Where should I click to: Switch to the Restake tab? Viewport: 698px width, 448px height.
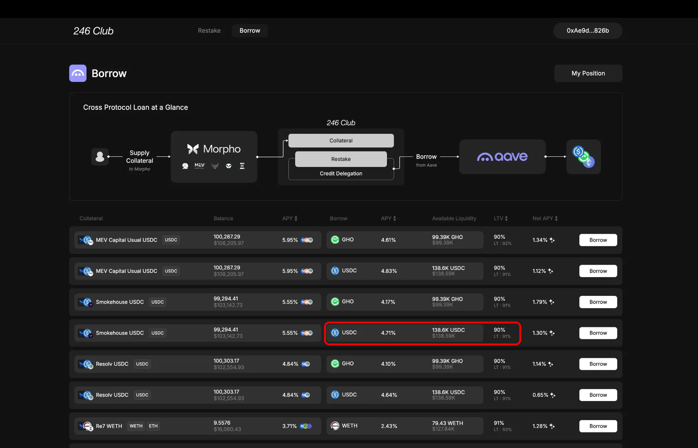tap(209, 31)
